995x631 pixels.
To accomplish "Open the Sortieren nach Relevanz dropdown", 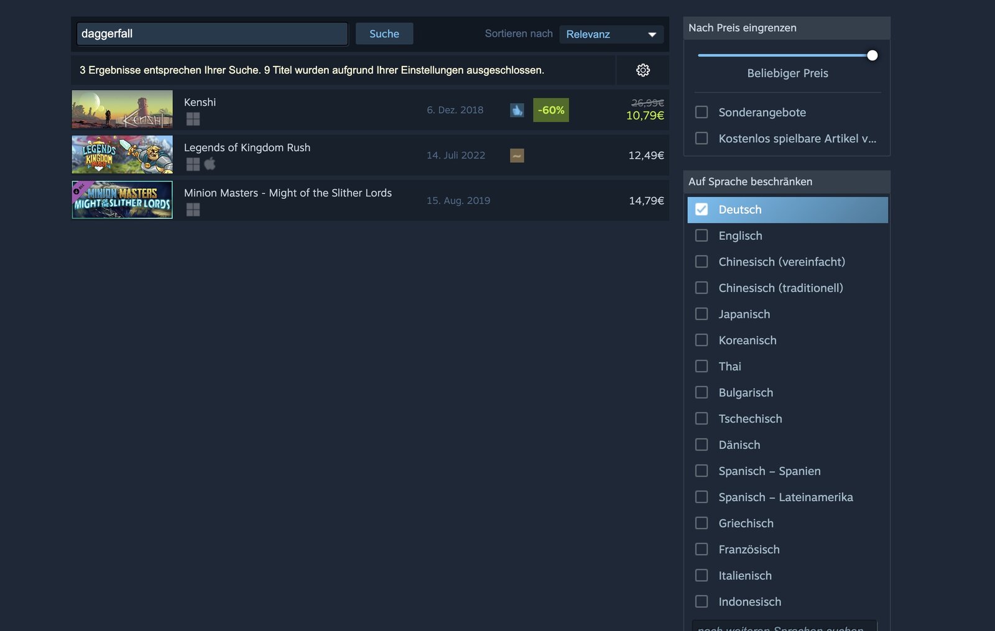I will [x=611, y=34].
